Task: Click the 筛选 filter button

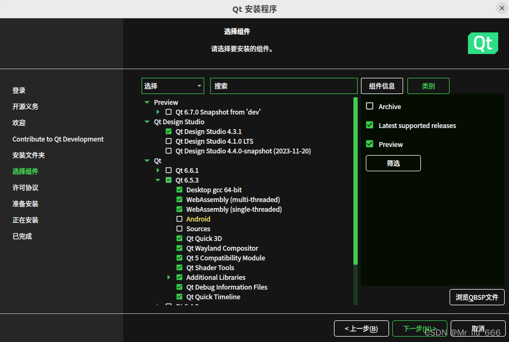Action: click(x=393, y=163)
